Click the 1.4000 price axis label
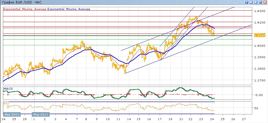Viewport: 268px width, 123px height. point(259,46)
